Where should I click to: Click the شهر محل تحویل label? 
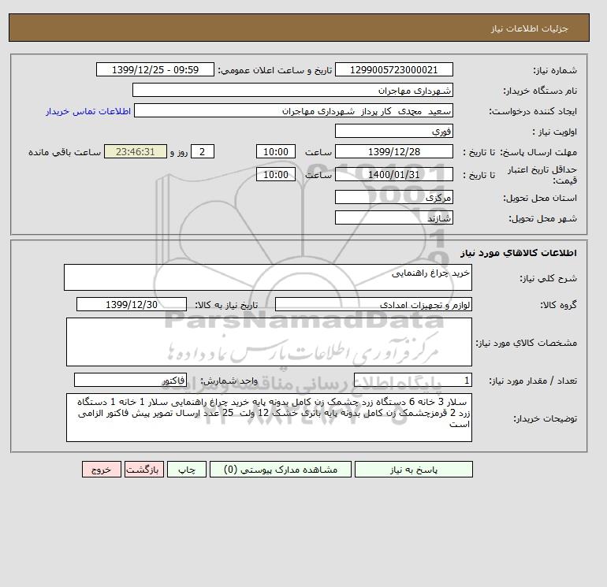(x=542, y=218)
